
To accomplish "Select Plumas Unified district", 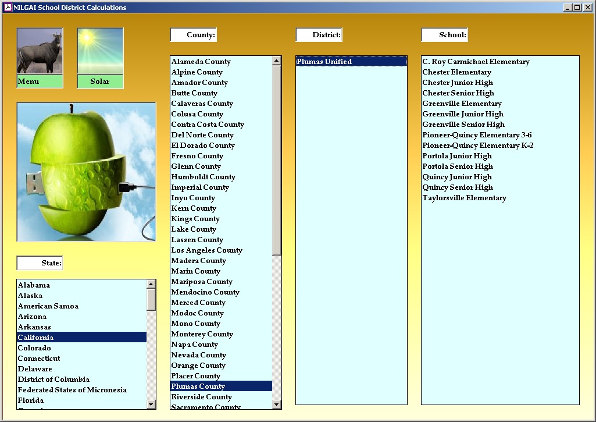I will click(324, 62).
